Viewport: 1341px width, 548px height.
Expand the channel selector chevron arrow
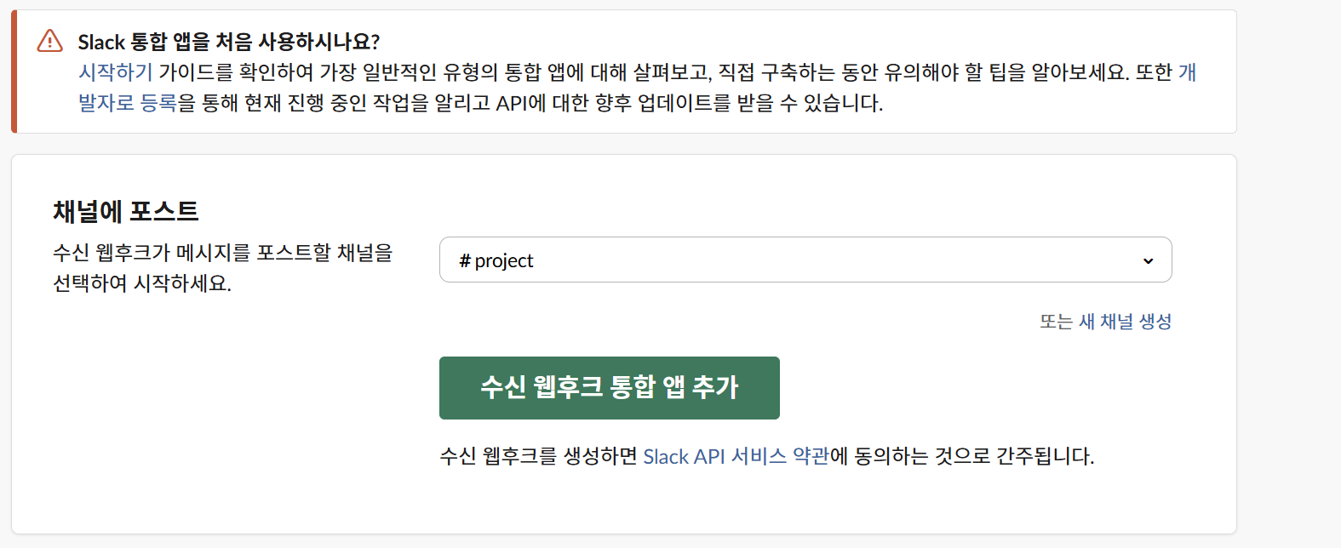click(1148, 260)
